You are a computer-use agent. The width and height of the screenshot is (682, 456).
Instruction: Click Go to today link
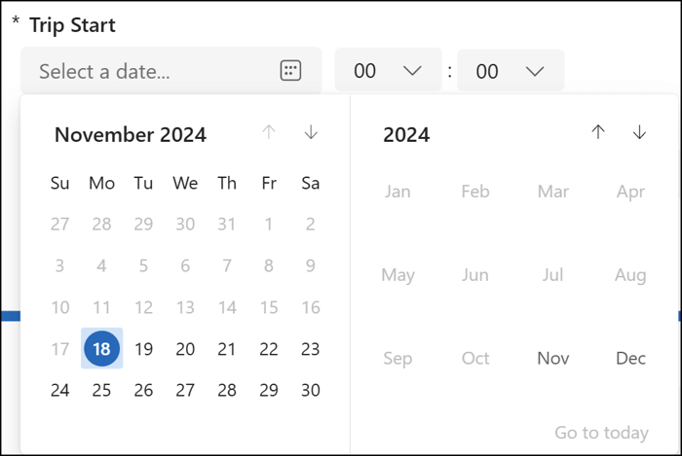click(601, 433)
